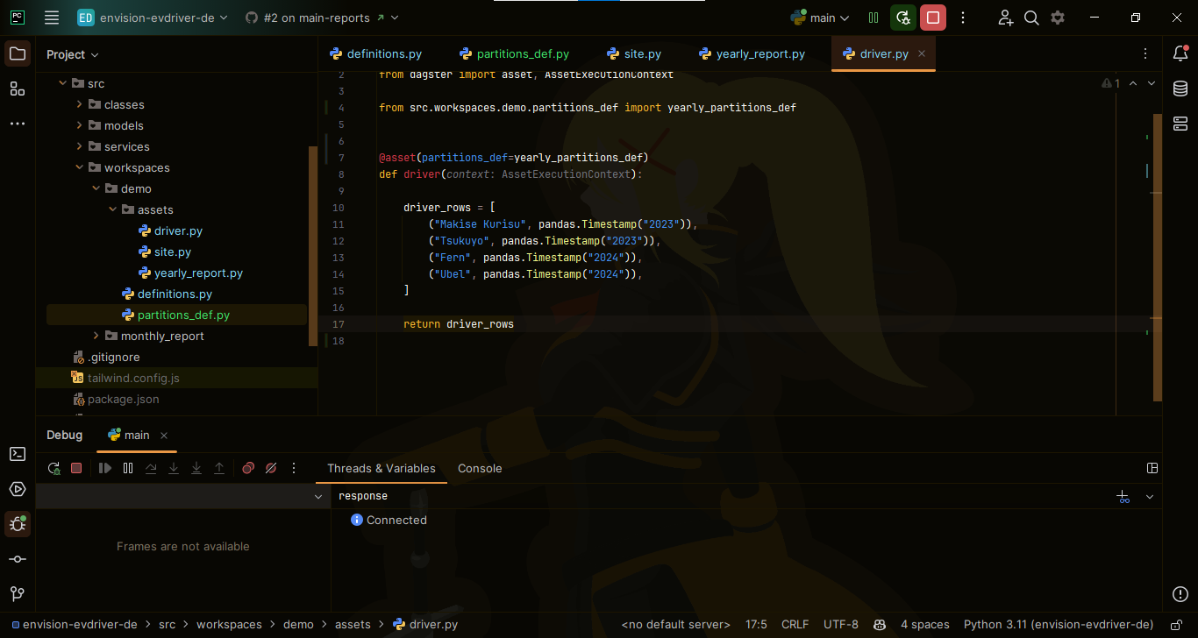The height and width of the screenshot is (638, 1198).
Task: Pause program in Debug panel toolbar
Action: click(x=128, y=469)
